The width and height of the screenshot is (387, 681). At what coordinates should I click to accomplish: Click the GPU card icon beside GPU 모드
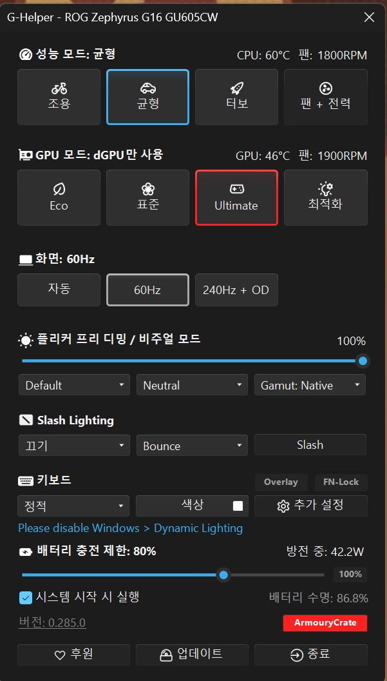coord(26,155)
